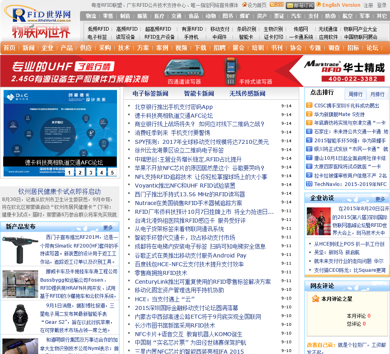Open the RSS feed icon
The height and width of the screenshot is (354, 390).
click(277, 4)
